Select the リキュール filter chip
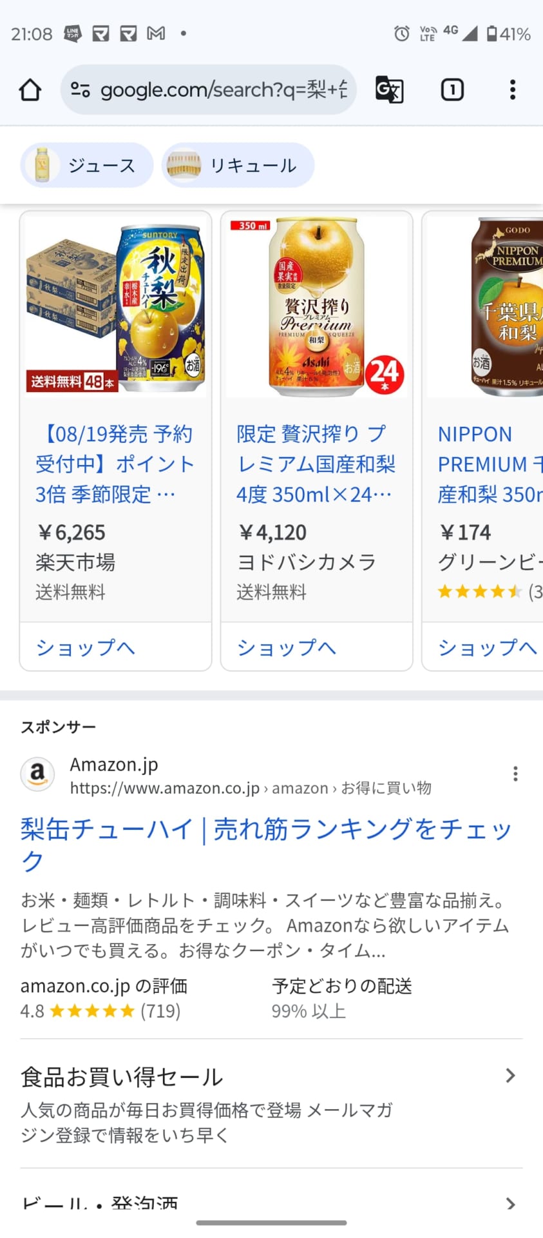Screen dimensions: 543x1238 tap(238, 166)
